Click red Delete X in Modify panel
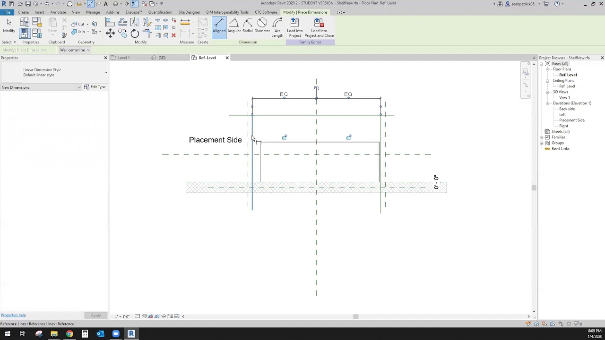The image size is (605, 340). pyautogui.click(x=173, y=35)
